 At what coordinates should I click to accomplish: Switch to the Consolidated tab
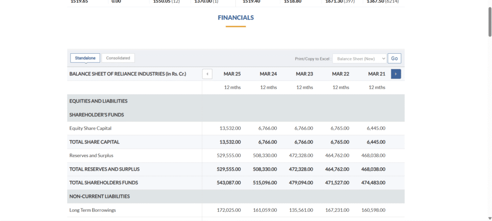(118, 58)
